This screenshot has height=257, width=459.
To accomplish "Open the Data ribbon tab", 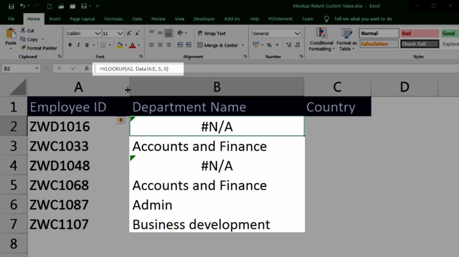I will coord(137,19).
